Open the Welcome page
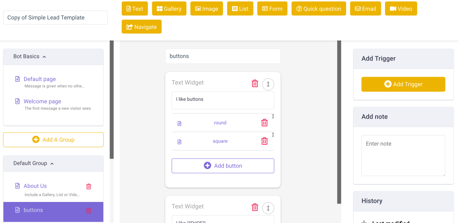458x223 pixels. pos(42,101)
